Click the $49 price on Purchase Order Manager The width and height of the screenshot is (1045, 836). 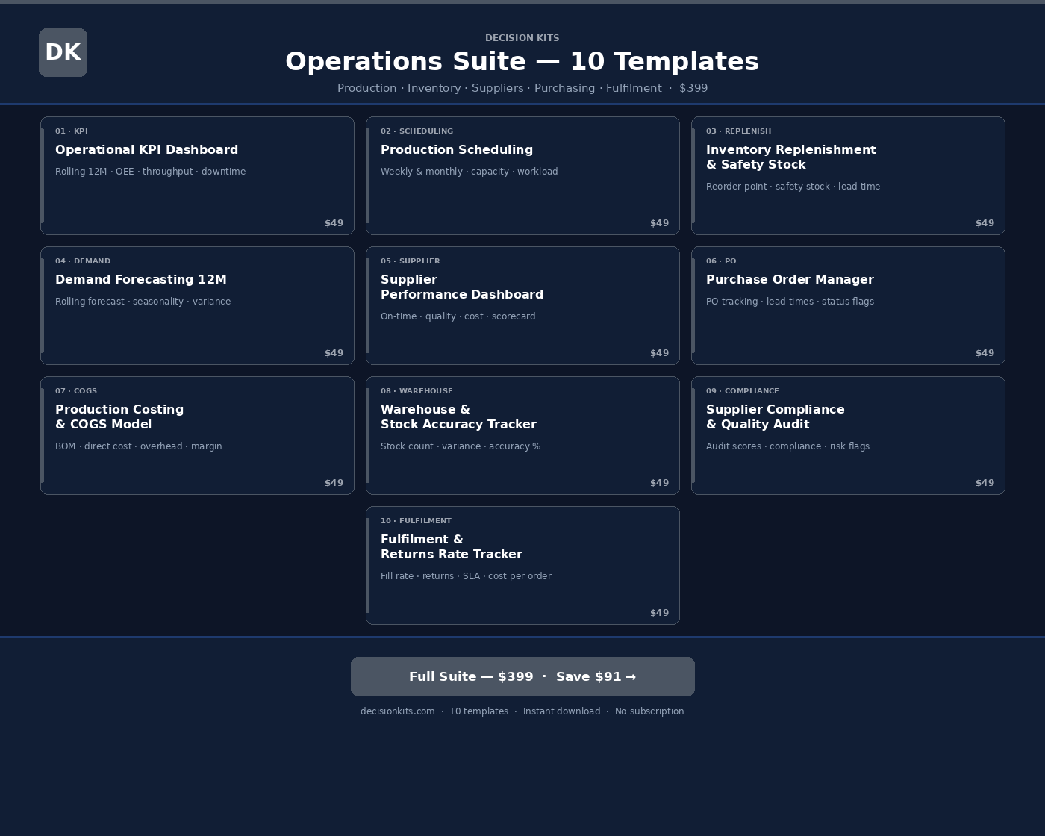(x=985, y=352)
